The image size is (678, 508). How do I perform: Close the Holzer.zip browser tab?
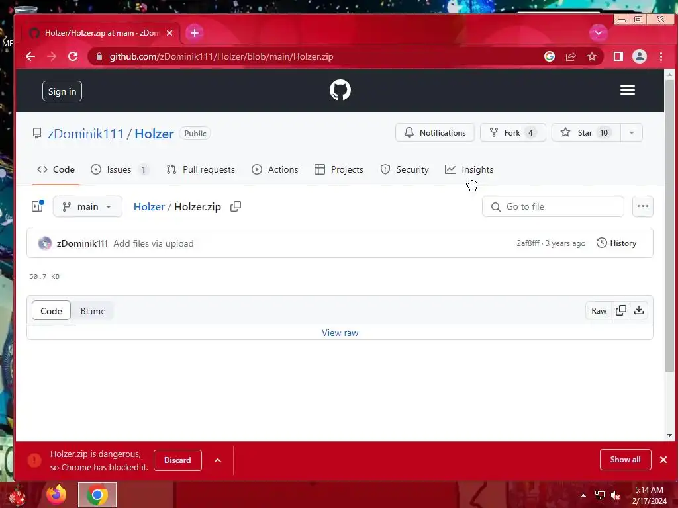pyautogui.click(x=169, y=33)
